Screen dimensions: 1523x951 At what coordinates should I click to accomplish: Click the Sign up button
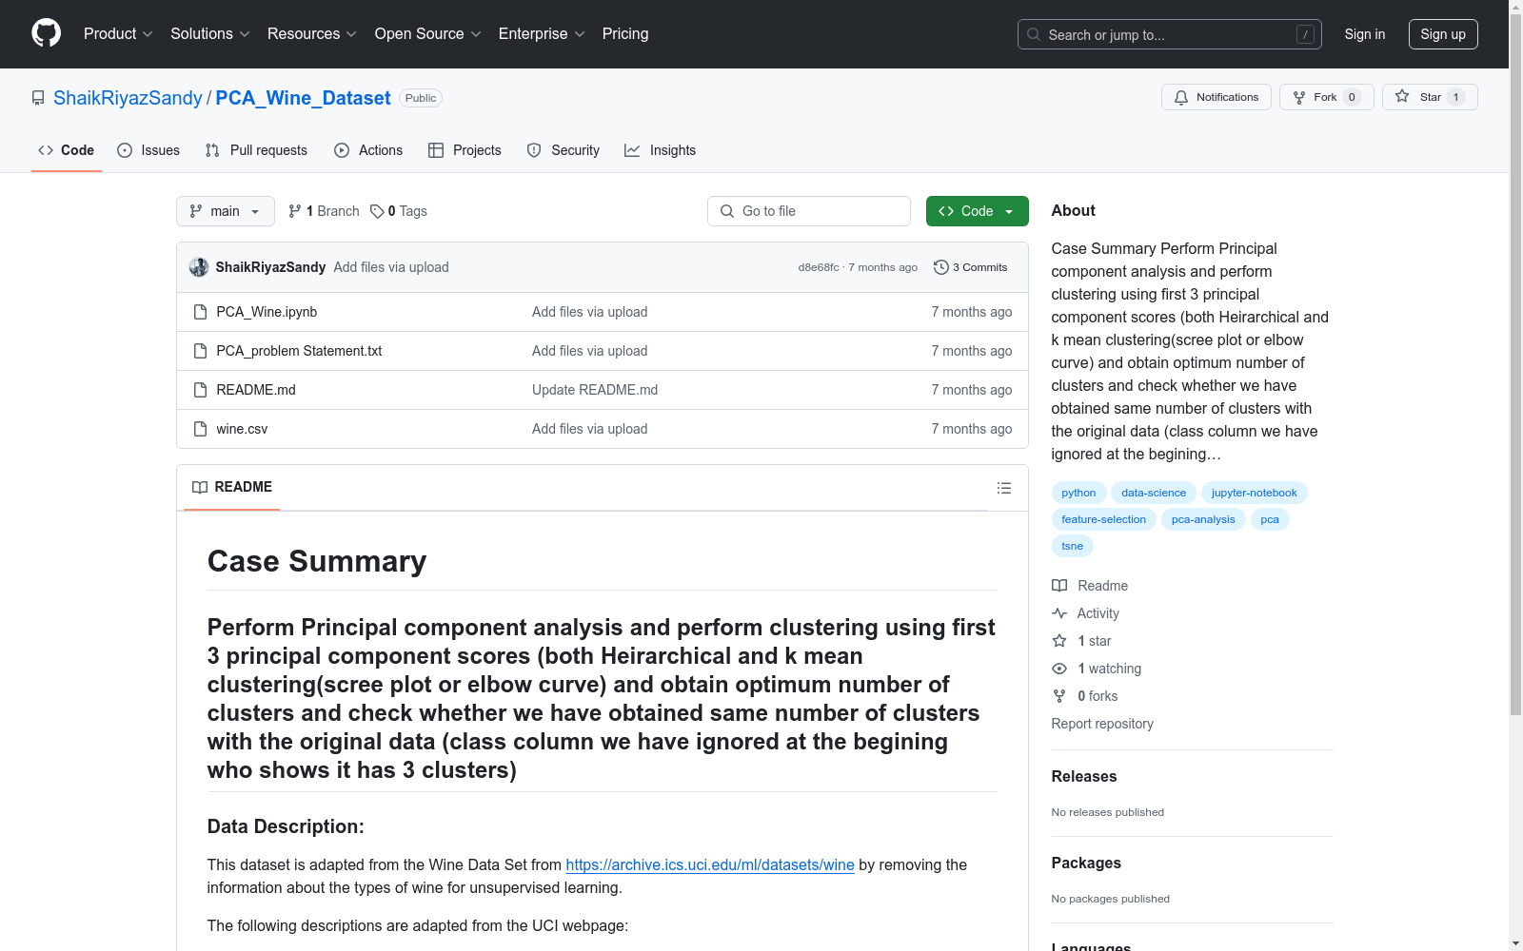[1443, 34]
